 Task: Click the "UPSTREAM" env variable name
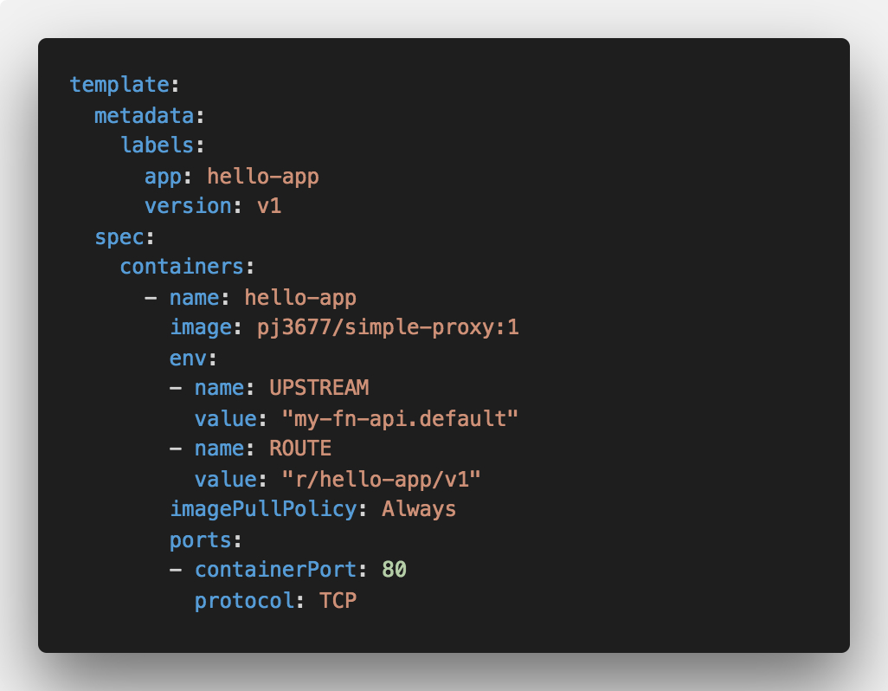(x=319, y=388)
